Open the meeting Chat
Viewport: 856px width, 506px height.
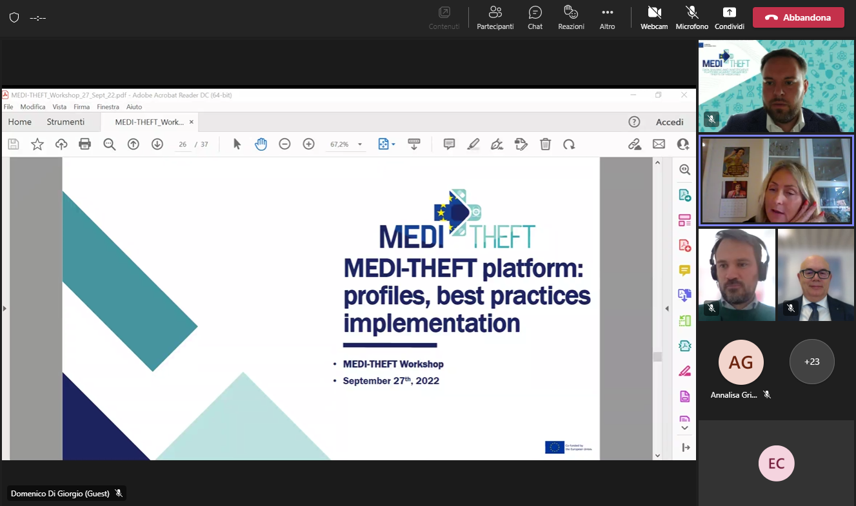(x=535, y=18)
